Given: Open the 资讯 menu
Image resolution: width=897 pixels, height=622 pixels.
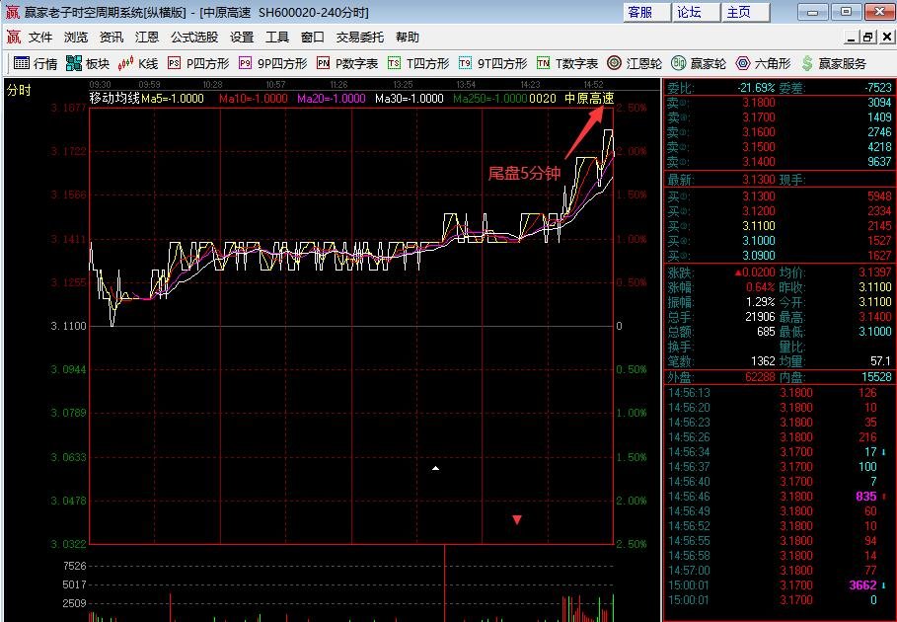Looking at the screenshot, I should [x=111, y=38].
